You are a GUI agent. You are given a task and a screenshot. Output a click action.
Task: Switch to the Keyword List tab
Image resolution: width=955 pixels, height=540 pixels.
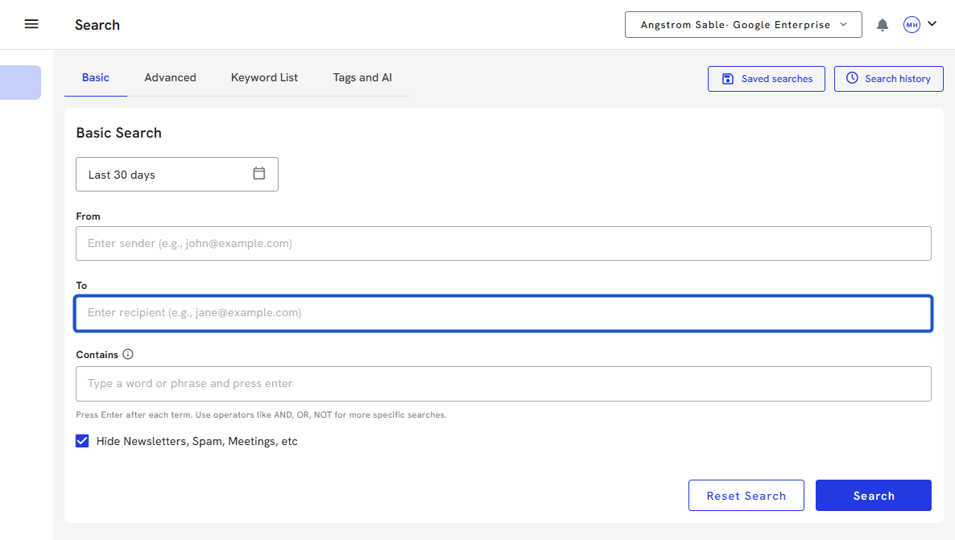(264, 78)
